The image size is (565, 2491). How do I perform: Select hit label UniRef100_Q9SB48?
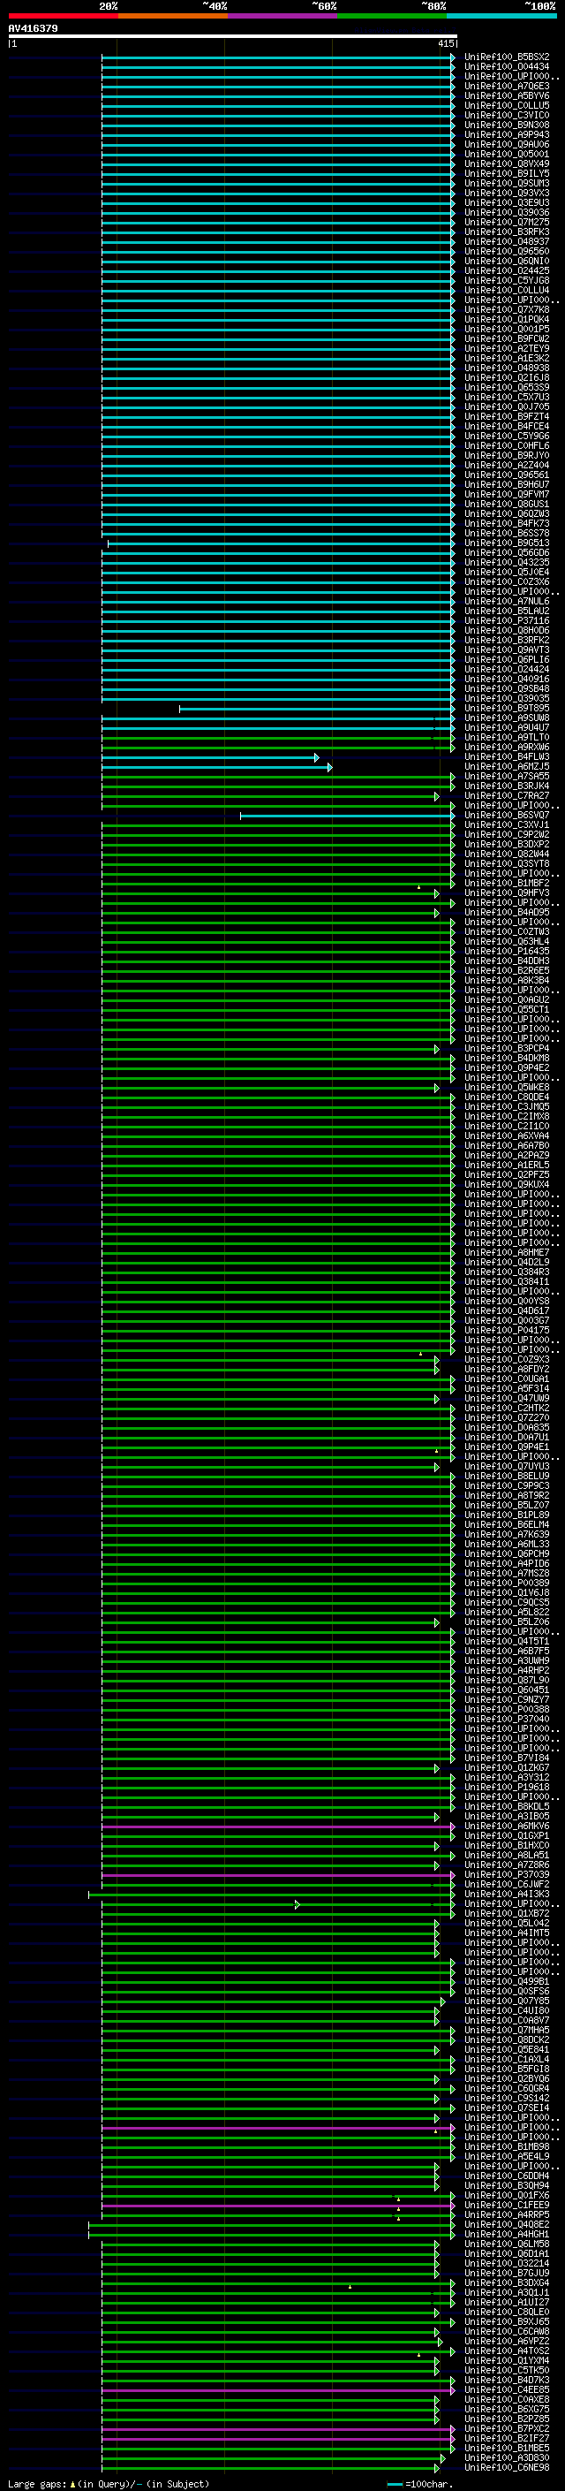(507, 688)
